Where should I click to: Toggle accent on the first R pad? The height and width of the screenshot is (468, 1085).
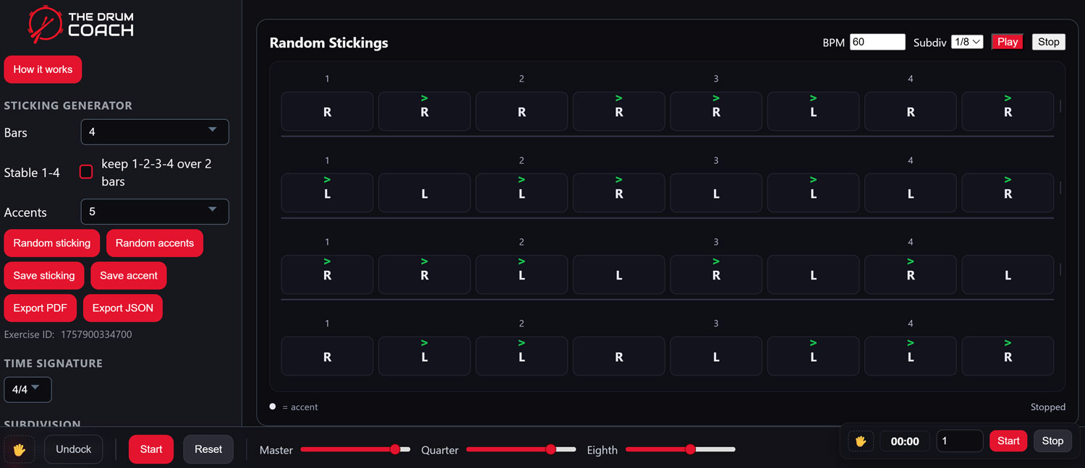327,111
